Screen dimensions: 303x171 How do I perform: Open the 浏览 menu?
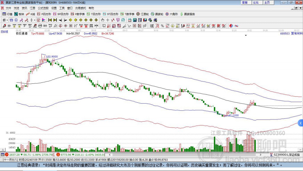(x=17, y=8)
